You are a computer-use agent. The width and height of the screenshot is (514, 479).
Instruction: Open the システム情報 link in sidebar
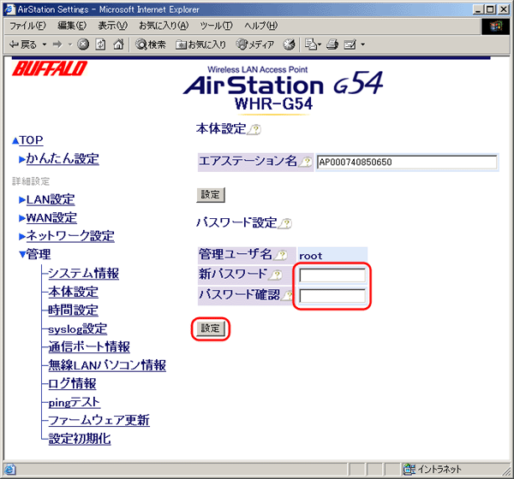tap(83, 273)
